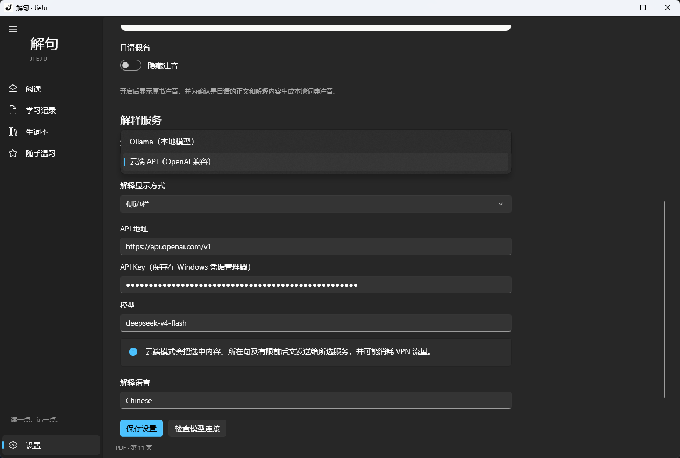Click the books icon beside 生词本
This screenshot has width=680, height=458.
tap(13, 132)
